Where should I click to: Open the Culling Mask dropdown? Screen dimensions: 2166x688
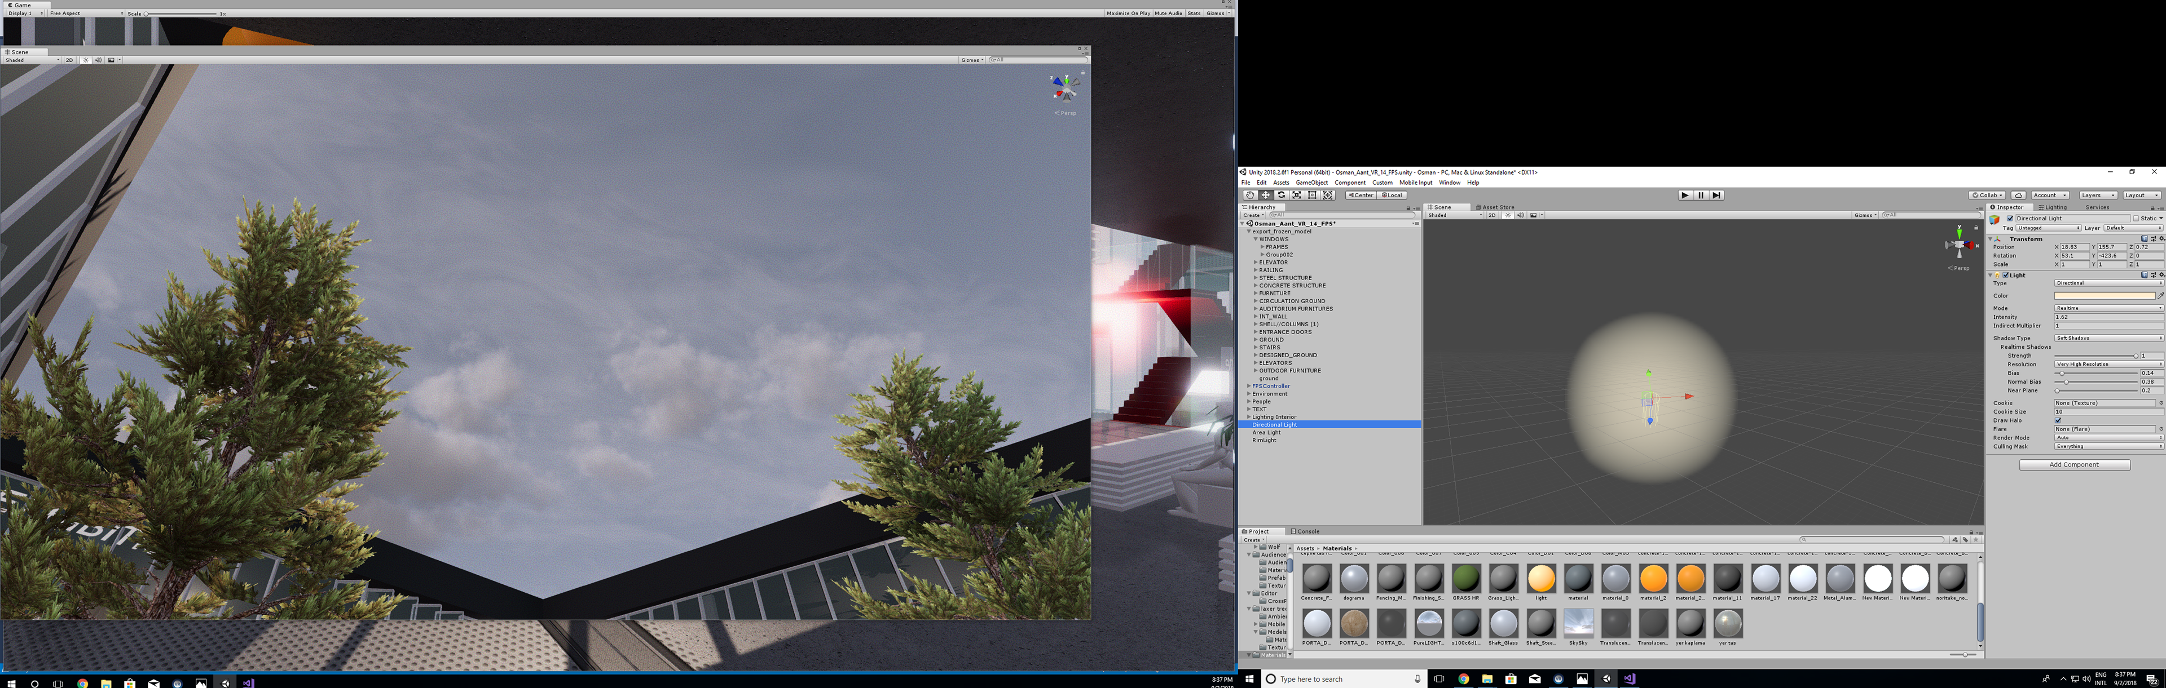point(2109,446)
